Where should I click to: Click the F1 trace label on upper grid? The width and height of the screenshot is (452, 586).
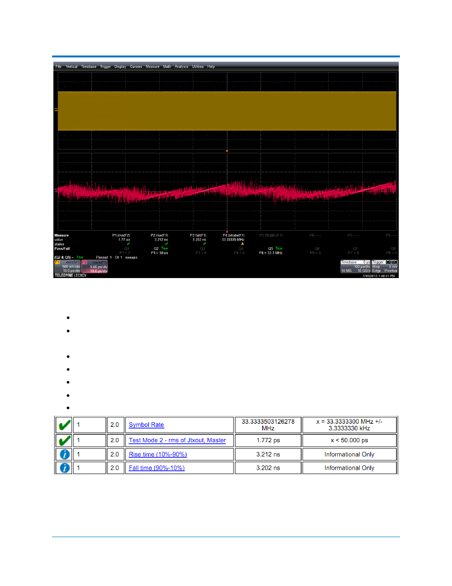[56, 110]
